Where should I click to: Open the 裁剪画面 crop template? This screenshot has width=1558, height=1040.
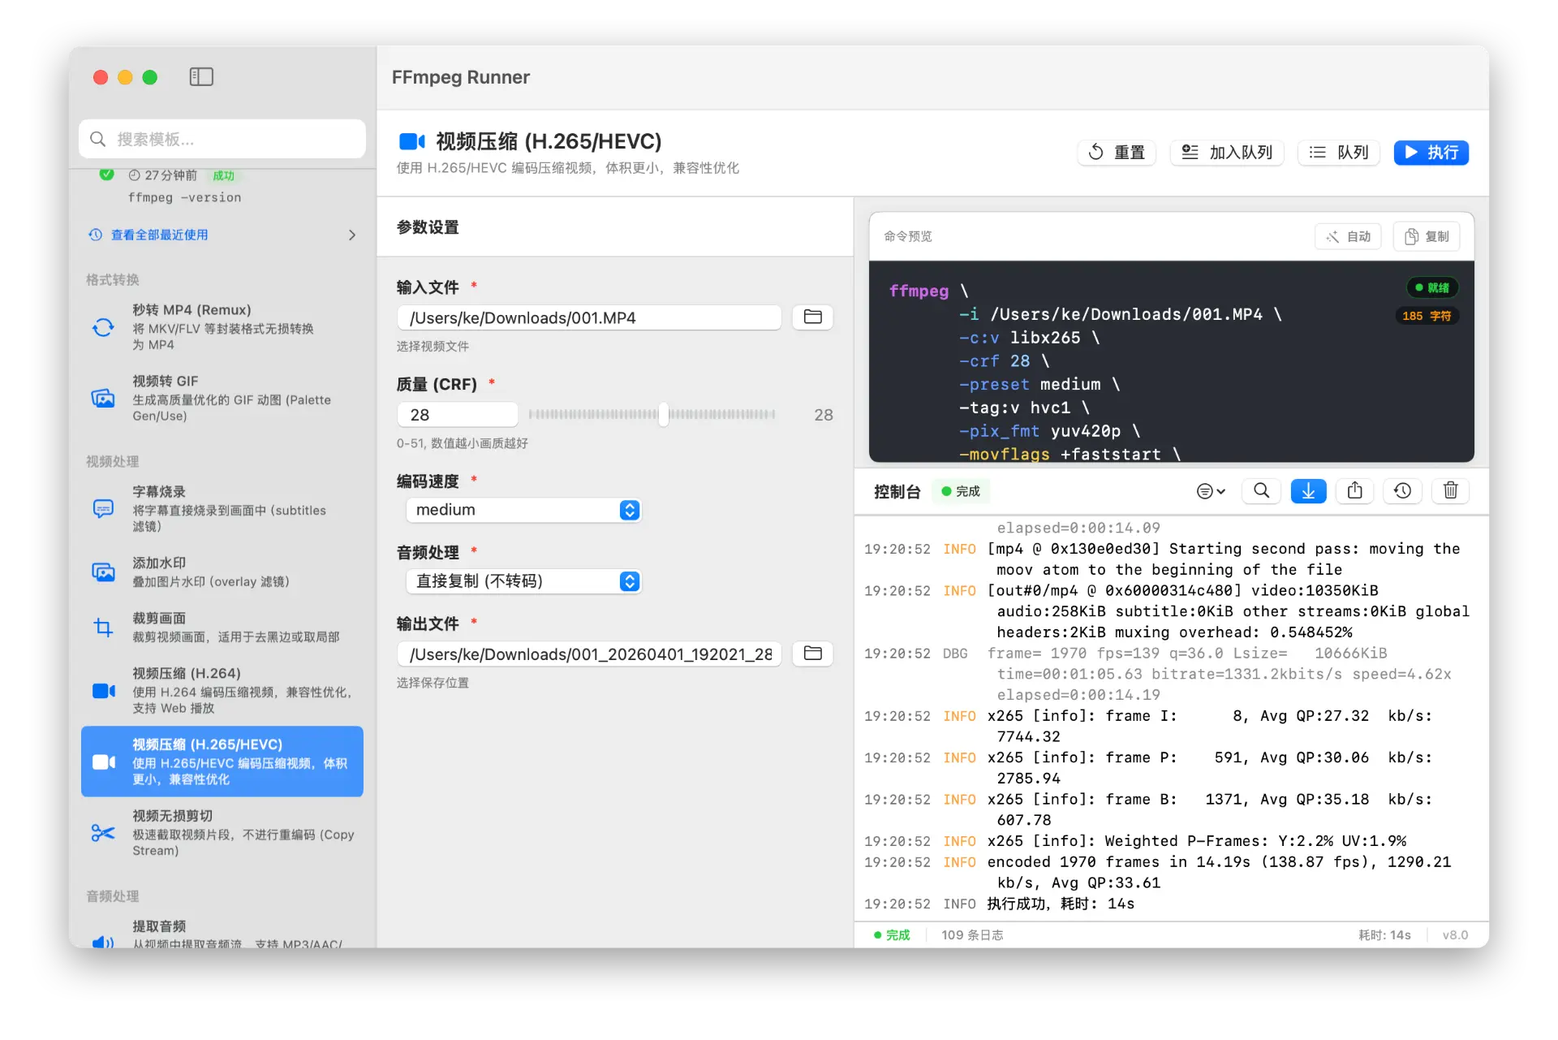222,627
